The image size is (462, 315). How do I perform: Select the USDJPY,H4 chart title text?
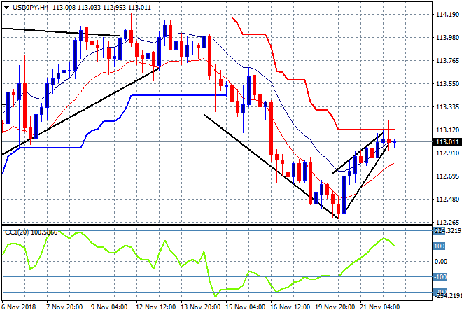pos(30,8)
